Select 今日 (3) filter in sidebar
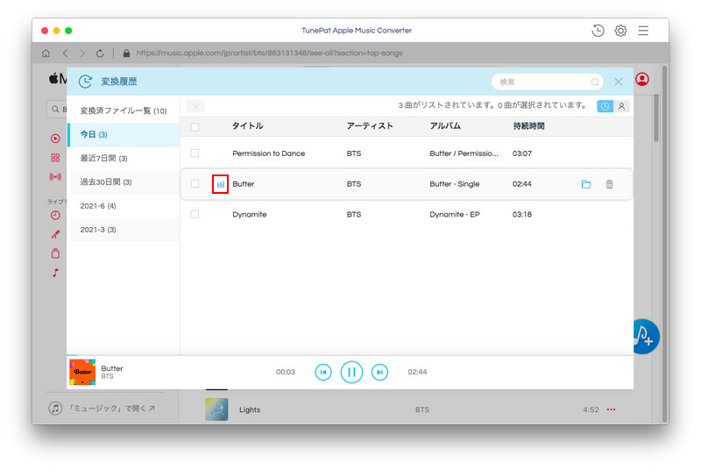701x470 pixels. (124, 135)
